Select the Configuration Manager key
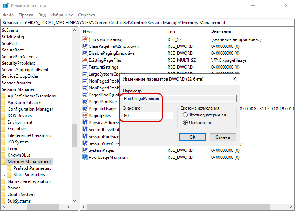 pos(30,109)
